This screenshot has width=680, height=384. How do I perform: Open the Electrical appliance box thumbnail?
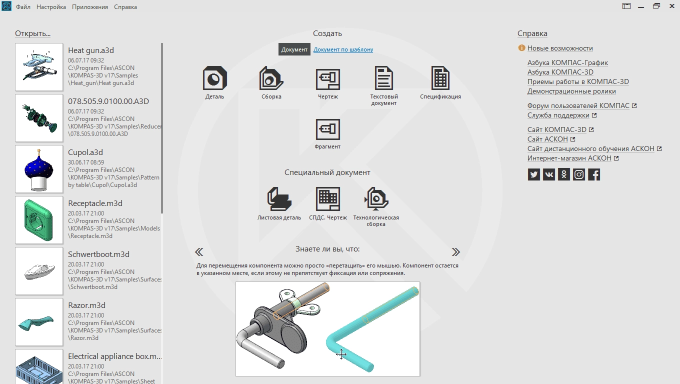coord(39,366)
